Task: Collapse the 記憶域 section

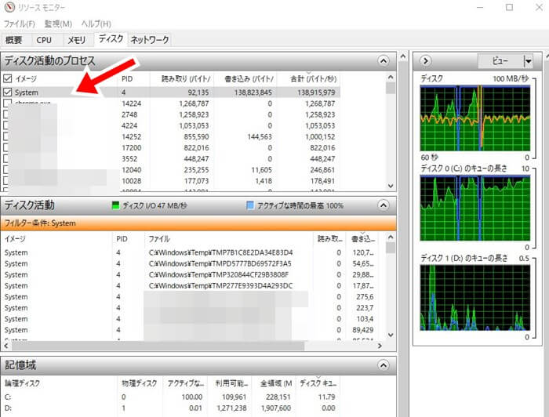Action: point(383,366)
